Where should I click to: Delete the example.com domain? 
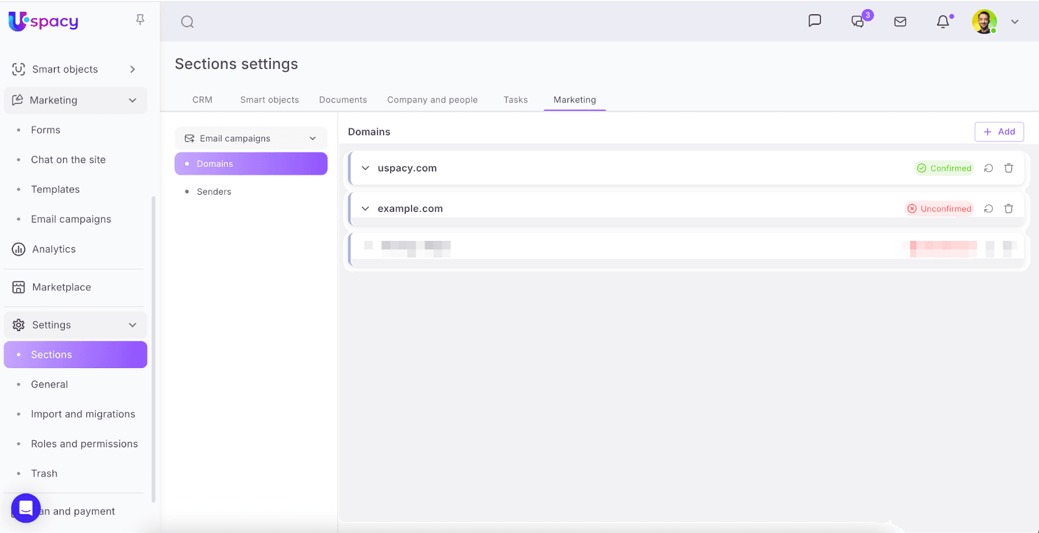tap(1008, 208)
